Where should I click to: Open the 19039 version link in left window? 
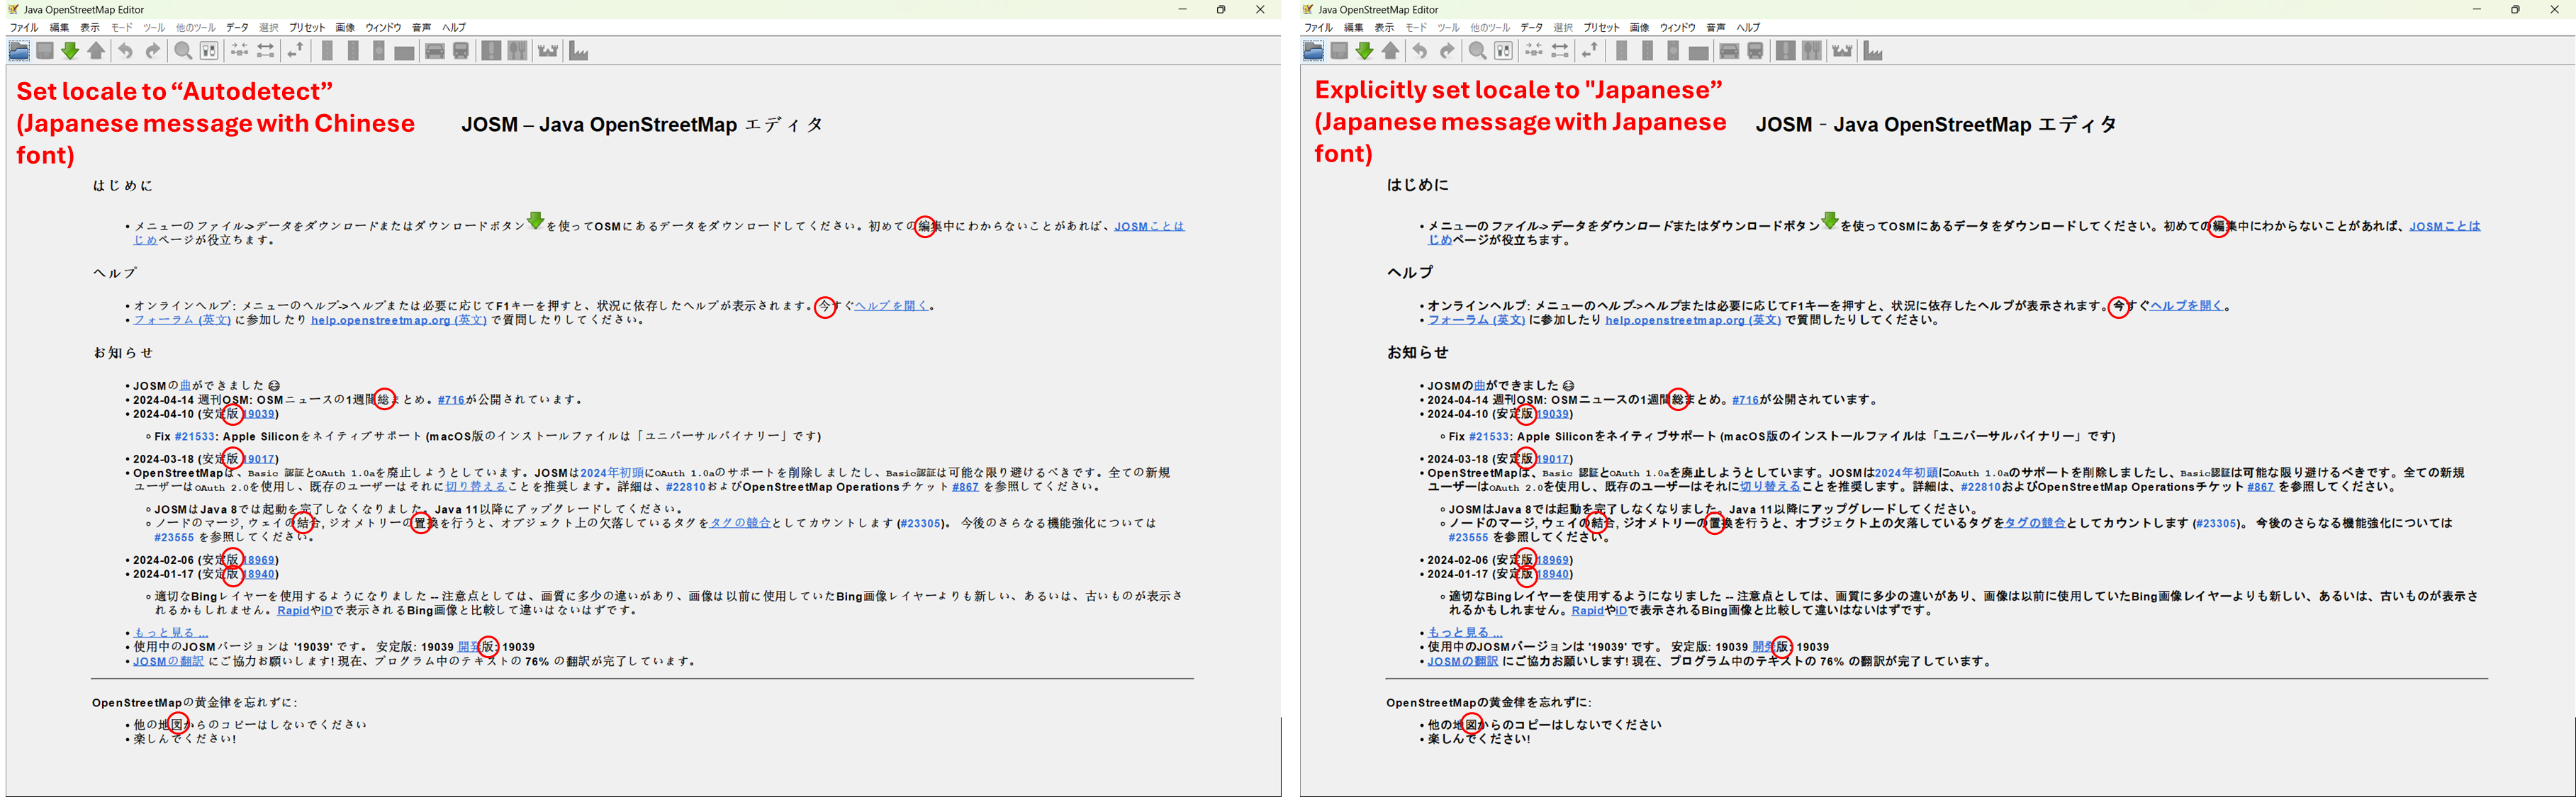260,414
